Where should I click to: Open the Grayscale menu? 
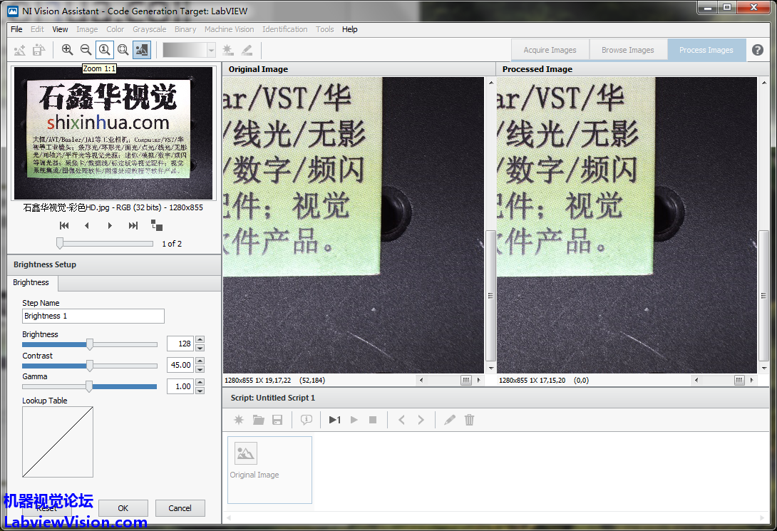(x=150, y=29)
